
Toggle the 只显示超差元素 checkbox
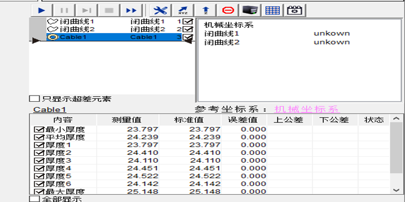(34, 99)
